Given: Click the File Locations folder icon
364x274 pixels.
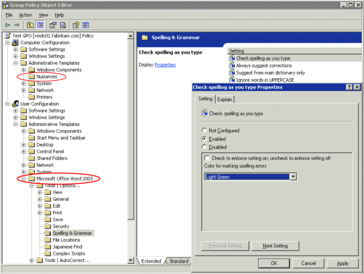Looking at the screenshot, I should [x=48, y=240].
